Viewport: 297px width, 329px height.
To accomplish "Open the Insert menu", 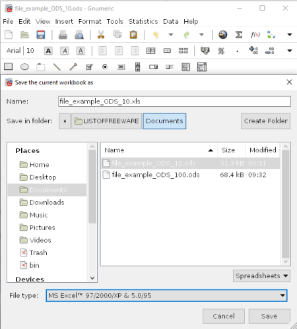I will (64, 21).
